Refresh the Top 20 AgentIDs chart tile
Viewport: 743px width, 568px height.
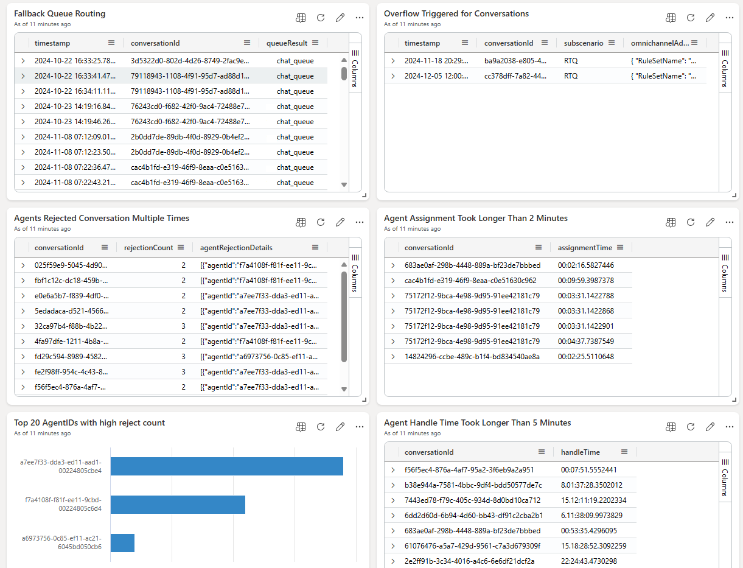click(x=321, y=427)
